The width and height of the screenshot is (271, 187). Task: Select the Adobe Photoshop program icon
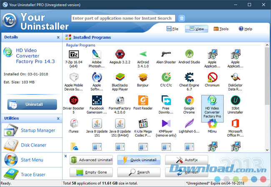pos(97,54)
